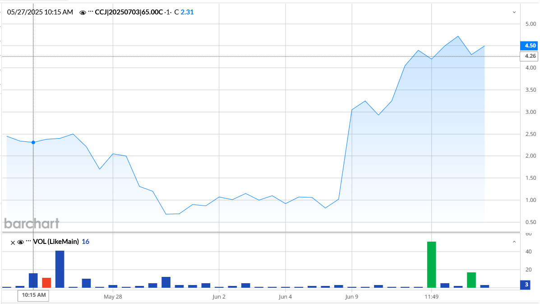The image size is (540, 304).
Task: Select the VOL (LikeMain) indicator label
Action: (x=56, y=242)
